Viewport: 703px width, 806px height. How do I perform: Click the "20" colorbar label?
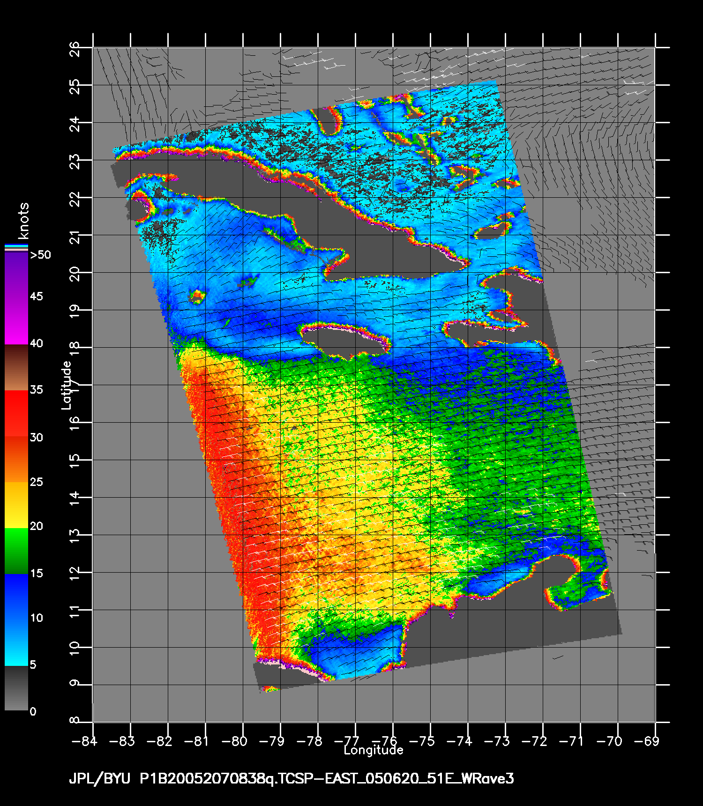click(x=37, y=526)
